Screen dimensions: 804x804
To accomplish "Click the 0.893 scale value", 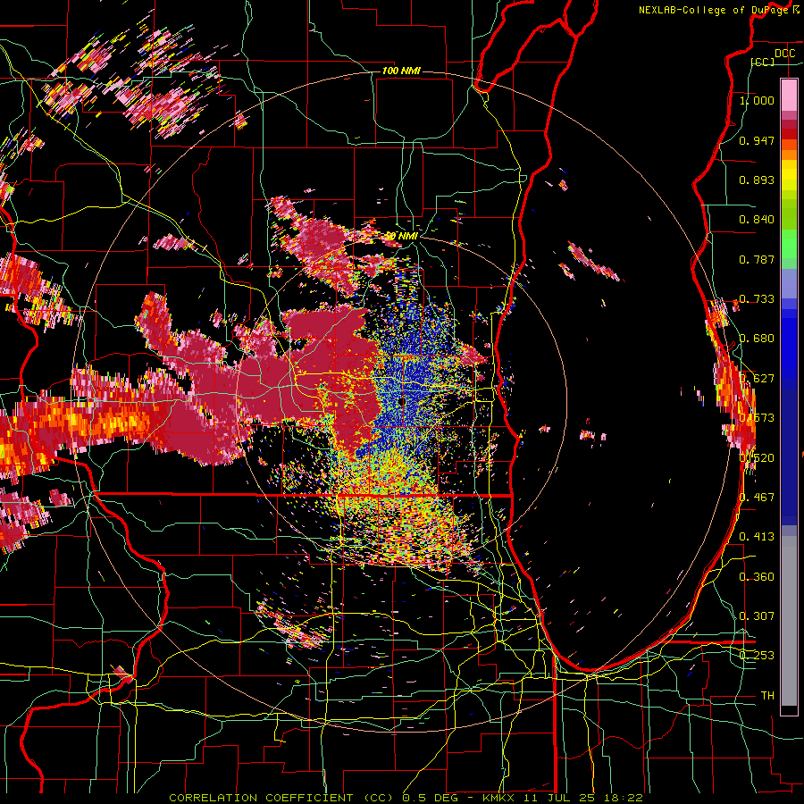I will coord(757,180).
